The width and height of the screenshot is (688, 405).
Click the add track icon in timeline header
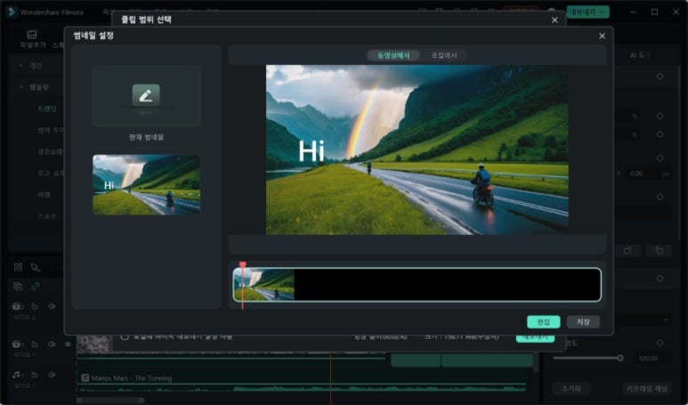tap(18, 287)
